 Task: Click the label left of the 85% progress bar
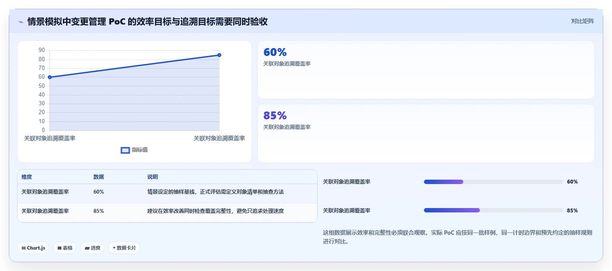click(x=346, y=211)
